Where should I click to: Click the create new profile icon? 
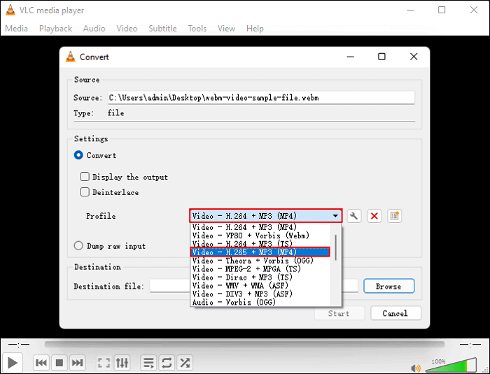point(394,216)
